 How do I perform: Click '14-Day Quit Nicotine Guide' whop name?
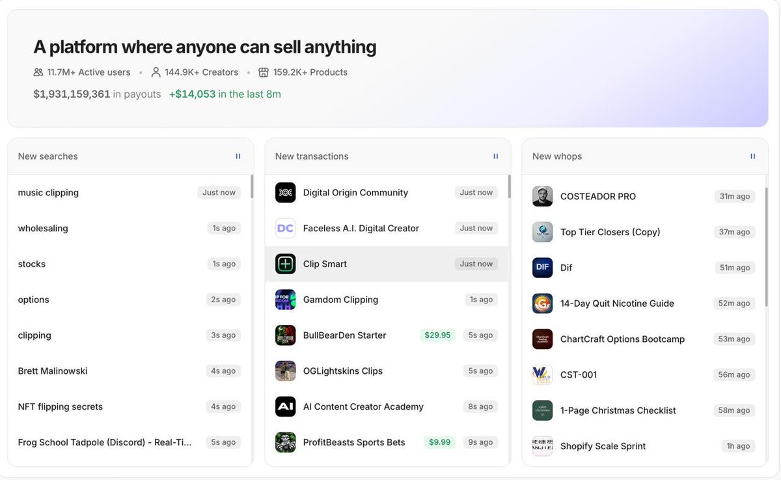click(617, 304)
